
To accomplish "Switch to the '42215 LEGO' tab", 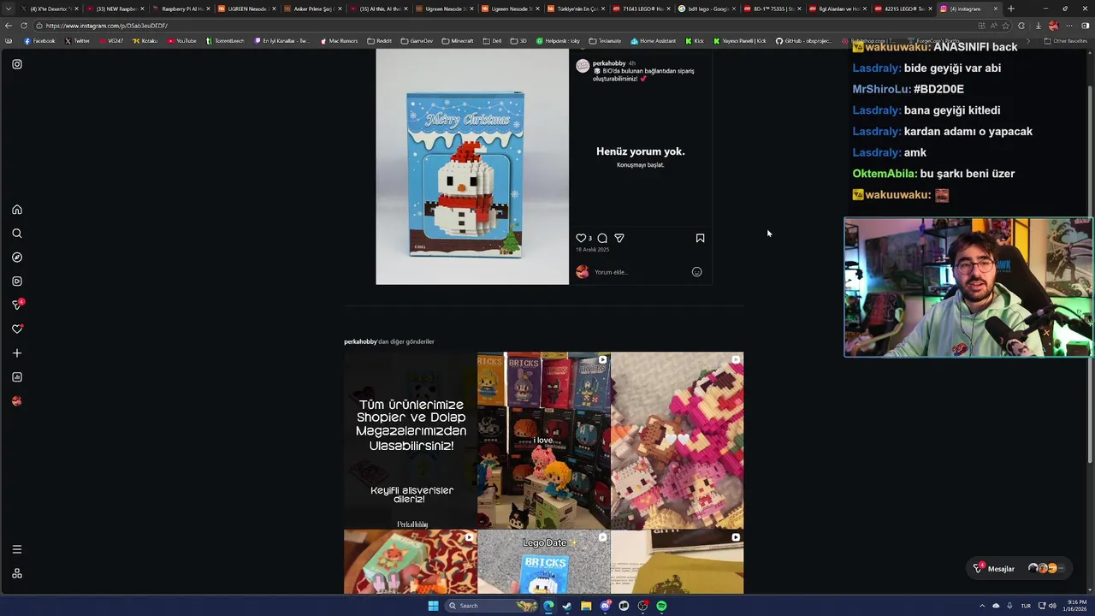I will coord(903,9).
